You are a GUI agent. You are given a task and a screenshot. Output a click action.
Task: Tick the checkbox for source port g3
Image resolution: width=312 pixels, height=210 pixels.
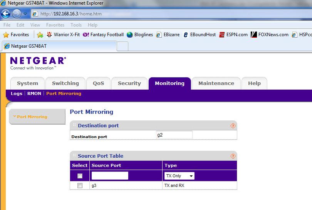[80, 185]
